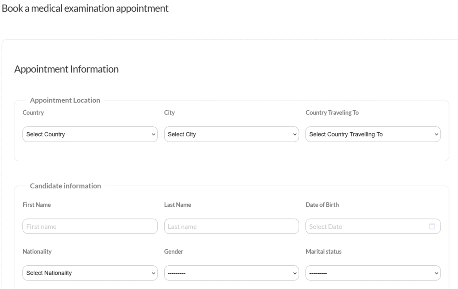The height and width of the screenshot is (289, 458).
Task: Click the Candidate information section legend
Action: point(65,186)
